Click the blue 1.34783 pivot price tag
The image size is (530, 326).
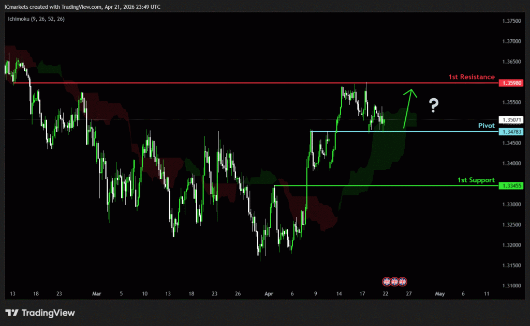coord(511,132)
